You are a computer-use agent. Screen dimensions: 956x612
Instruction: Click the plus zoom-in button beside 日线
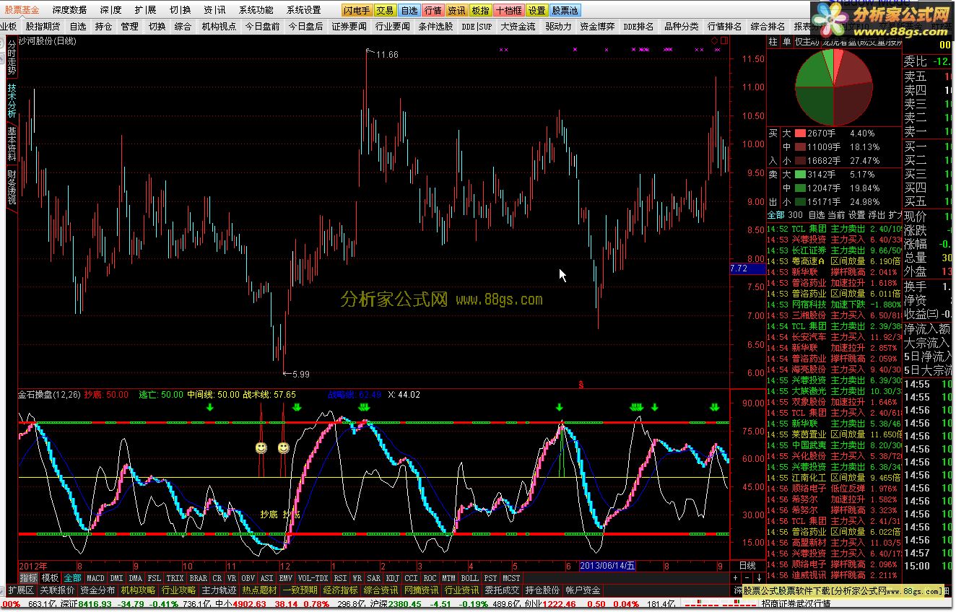[x=736, y=578]
